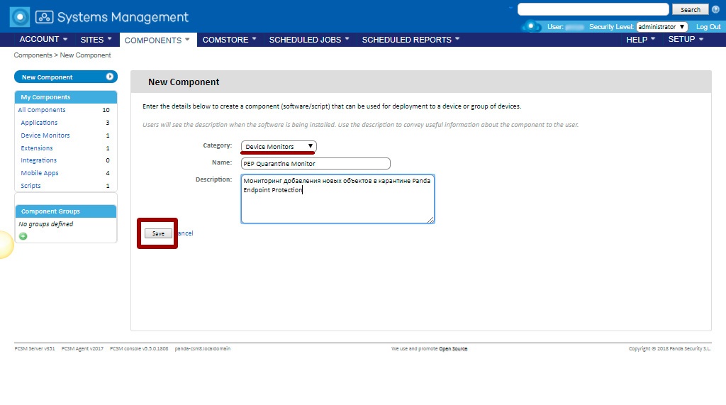The image size is (726, 405).
Task: Click the Systems Management product icon
Action: coord(45,17)
